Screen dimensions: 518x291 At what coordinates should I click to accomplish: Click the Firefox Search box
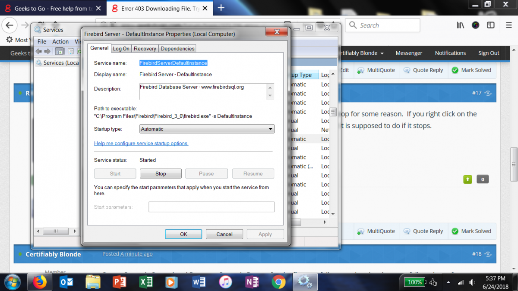click(382, 25)
